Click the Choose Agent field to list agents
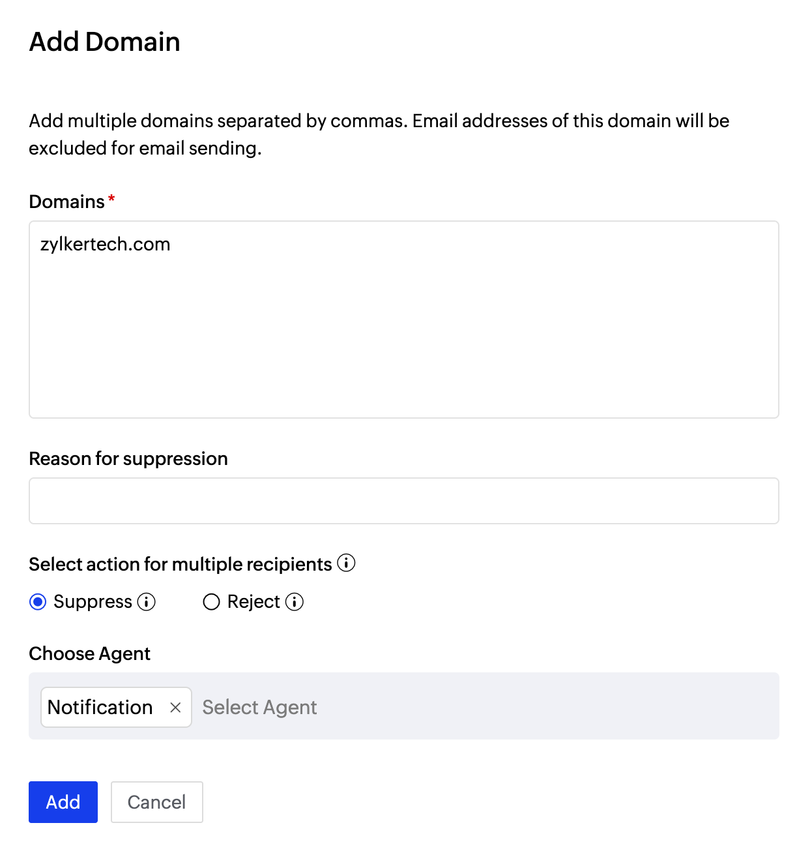 (x=456, y=707)
